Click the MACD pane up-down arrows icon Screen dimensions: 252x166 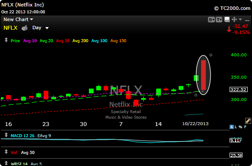tap(6, 135)
